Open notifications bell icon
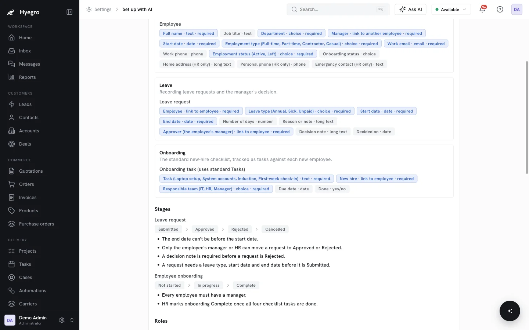 tap(482, 10)
